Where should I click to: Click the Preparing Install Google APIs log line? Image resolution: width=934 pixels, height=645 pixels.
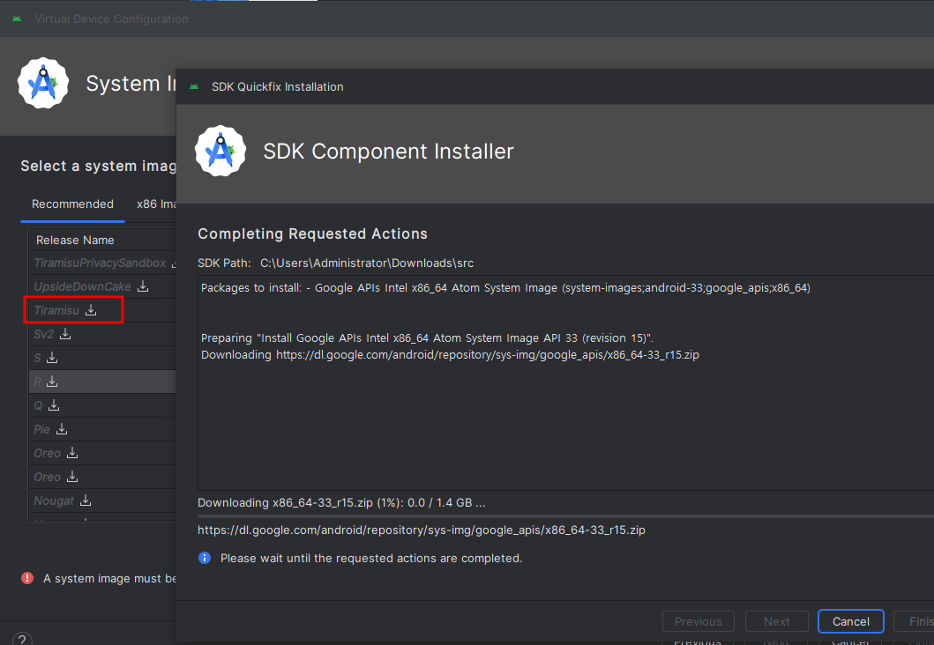coord(427,338)
